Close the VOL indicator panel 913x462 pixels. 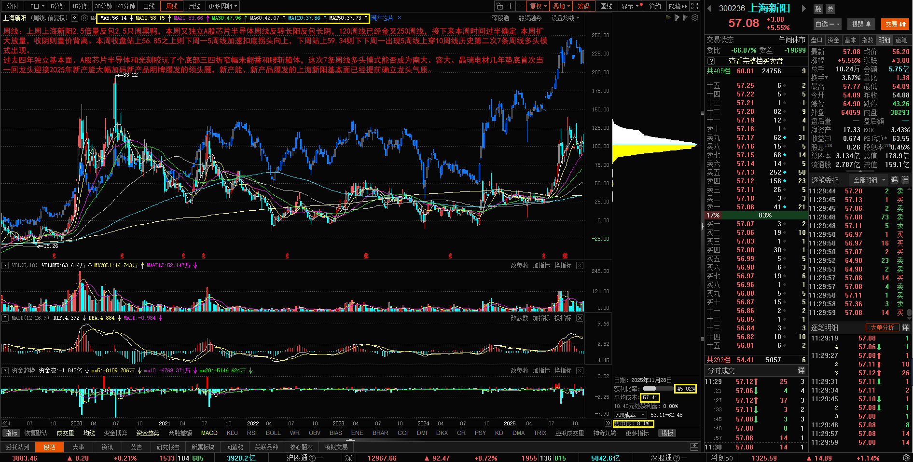pyautogui.click(x=580, y=266)
